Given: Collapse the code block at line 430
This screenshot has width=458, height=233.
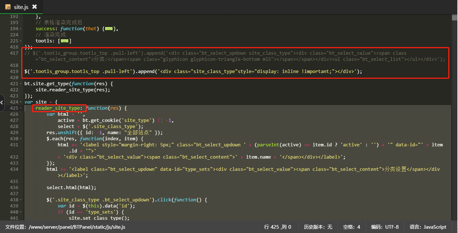Looking at the screenshot, I should click(x=22, y=139).
